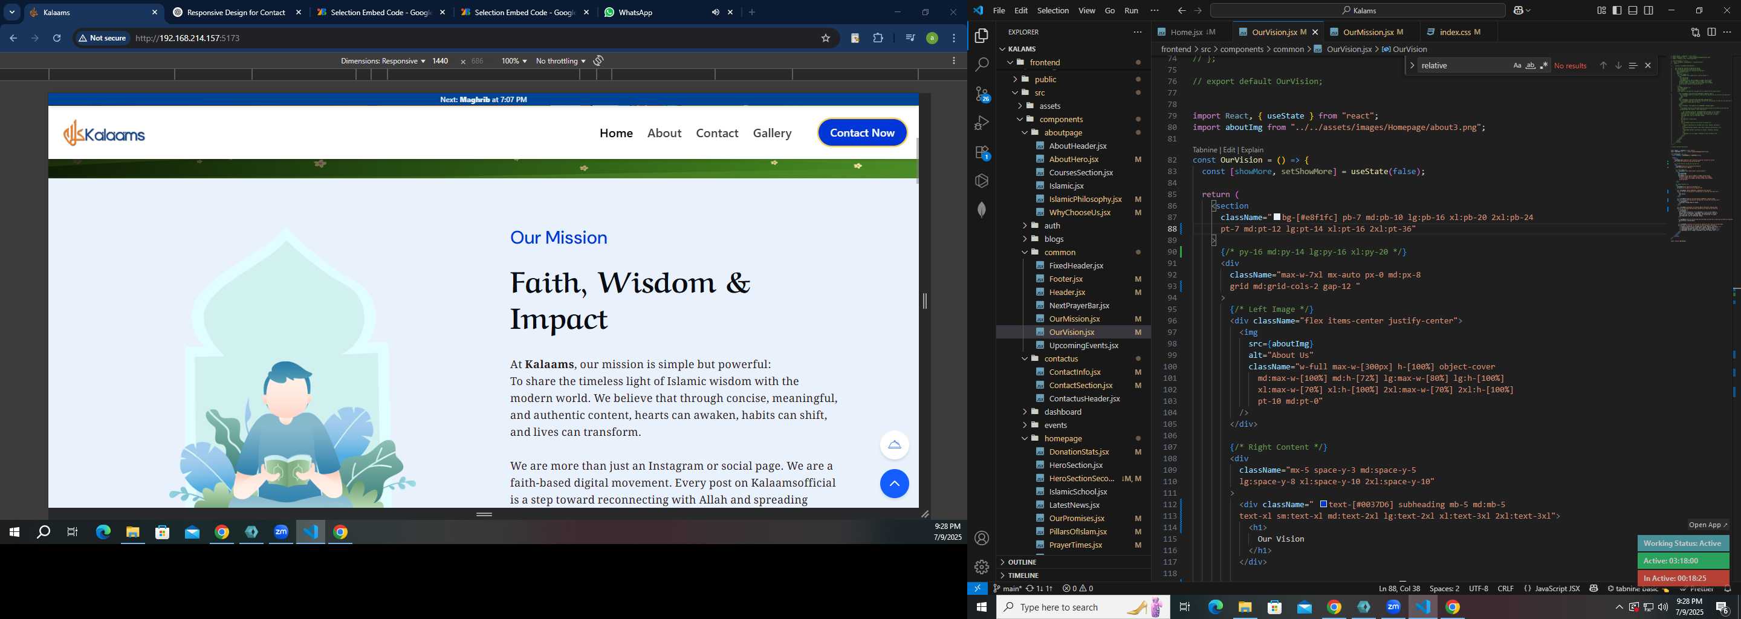Open the MongoDB leaf icon view
1741x619 pixels.
point(981,210)
